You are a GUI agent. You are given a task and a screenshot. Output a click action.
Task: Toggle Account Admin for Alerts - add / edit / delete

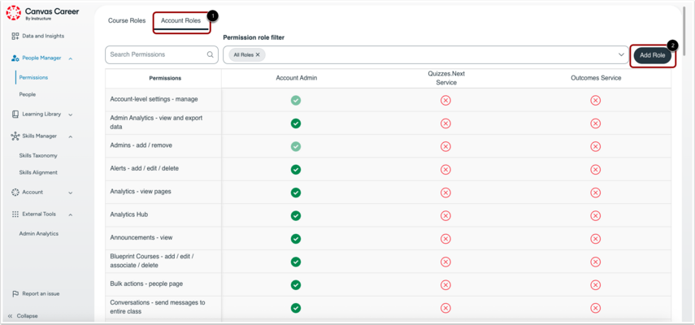click(x=296, y=169)
